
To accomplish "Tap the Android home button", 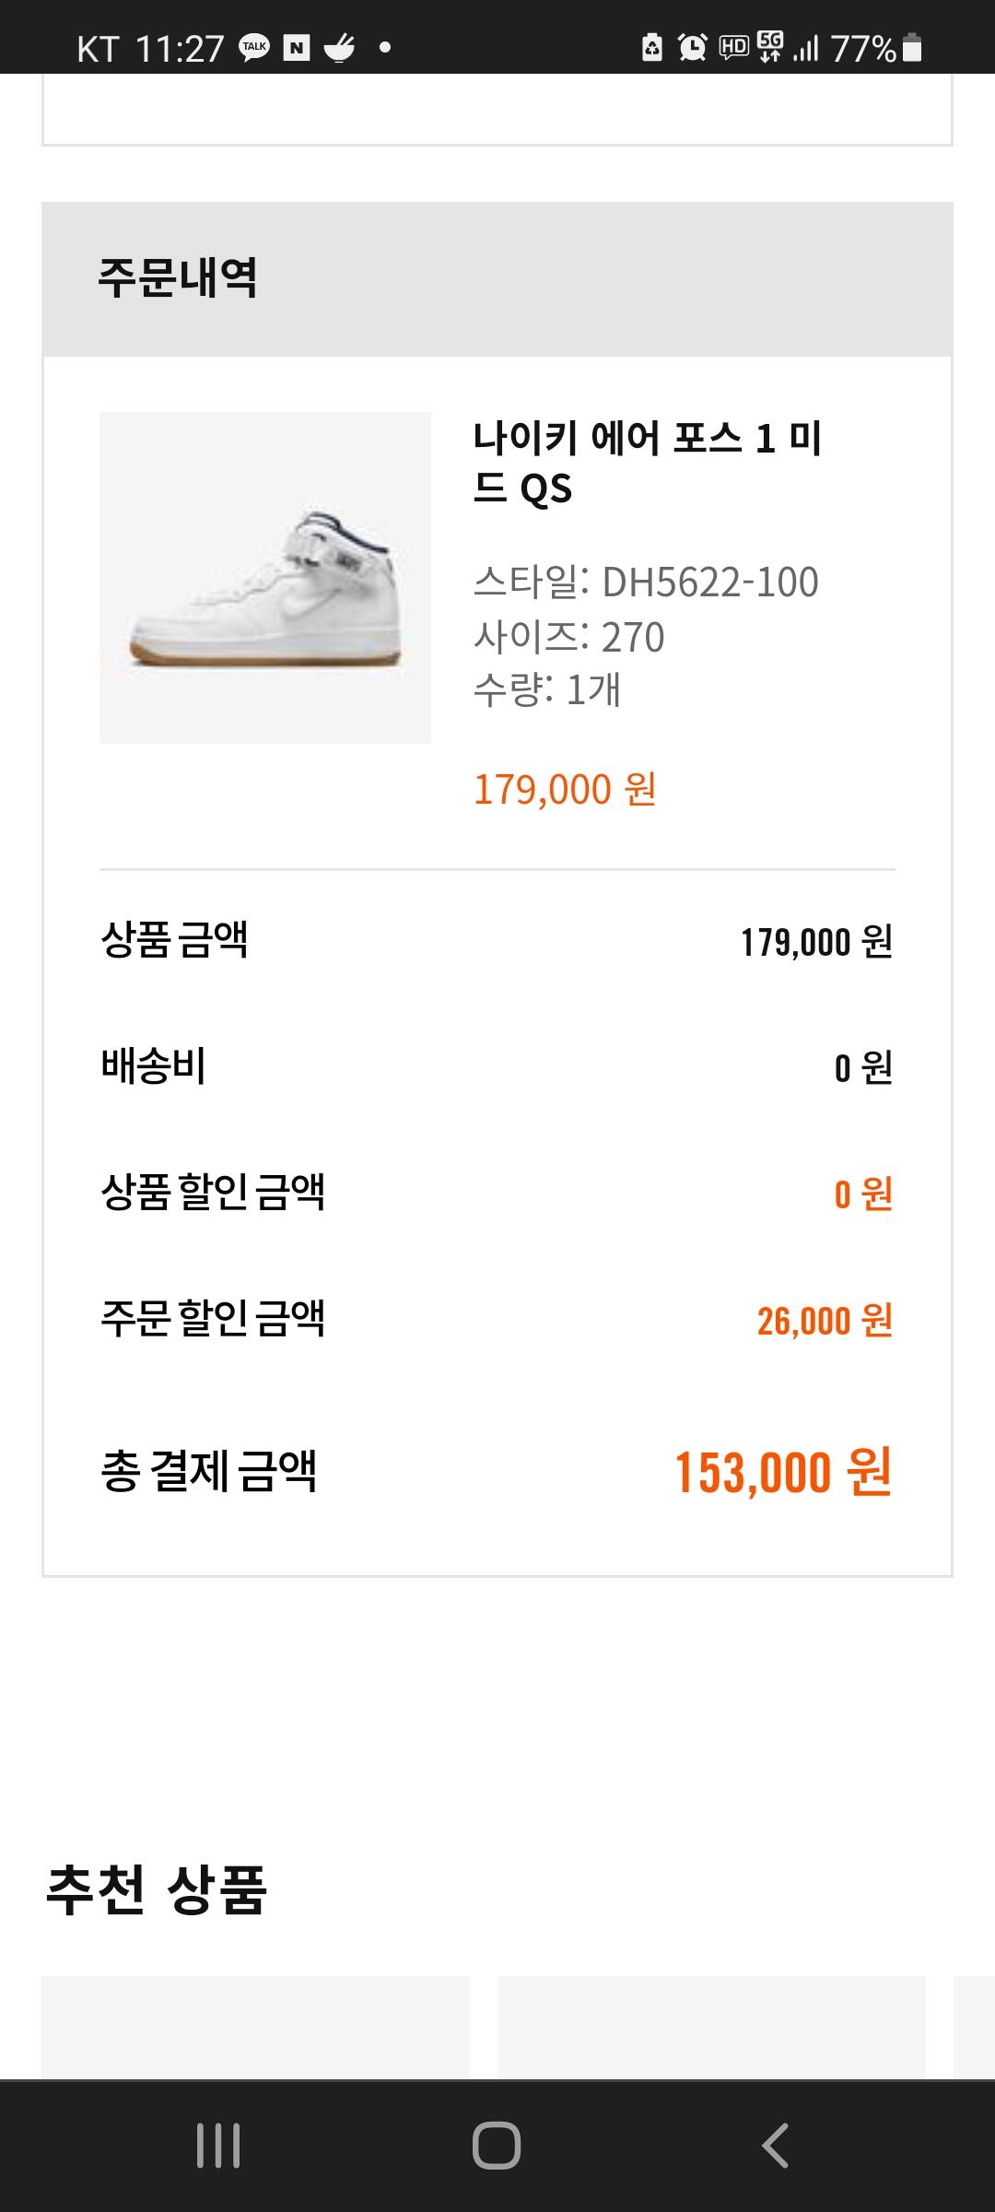I will pyautogui.click(x=497, y=2146).
